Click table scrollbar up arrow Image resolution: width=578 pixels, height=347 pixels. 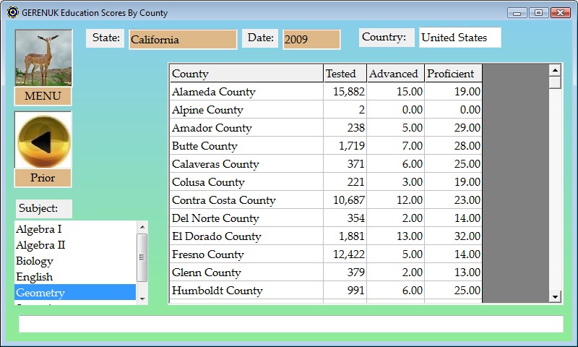coord(555,70)
